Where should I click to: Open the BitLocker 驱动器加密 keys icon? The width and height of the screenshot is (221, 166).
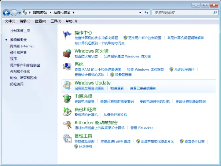tap(67, 125)
